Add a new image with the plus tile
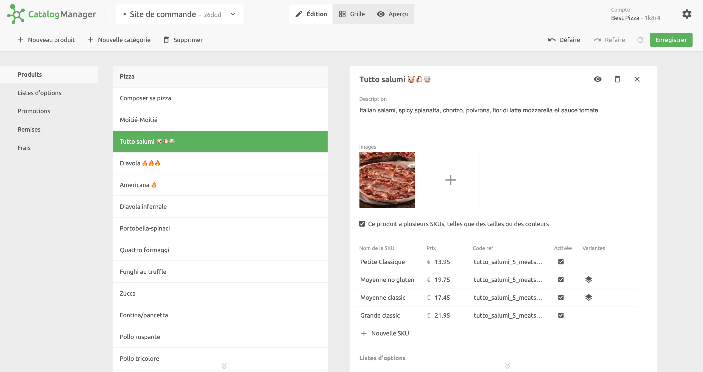The width and height of the screenshot is (703, 372). click(x=450, y=180)
